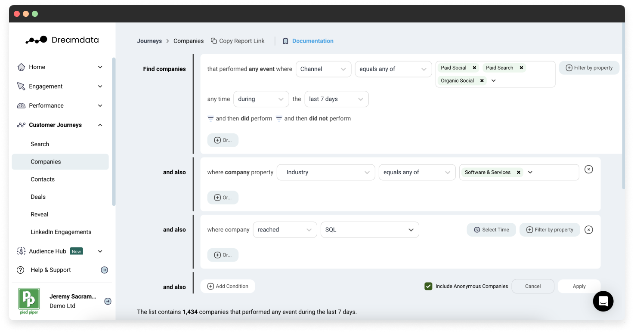Collapse the Customer Journeys section
Viewport: 634px width, 333px height.
click(100, 125)
